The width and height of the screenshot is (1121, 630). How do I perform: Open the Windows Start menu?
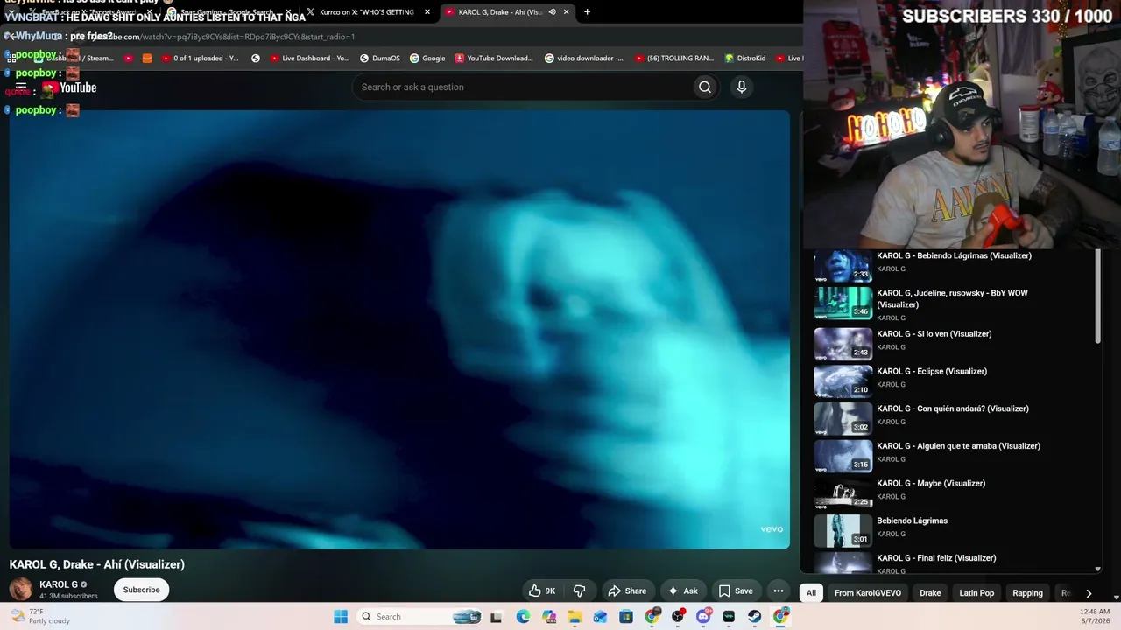click(341, 617)
